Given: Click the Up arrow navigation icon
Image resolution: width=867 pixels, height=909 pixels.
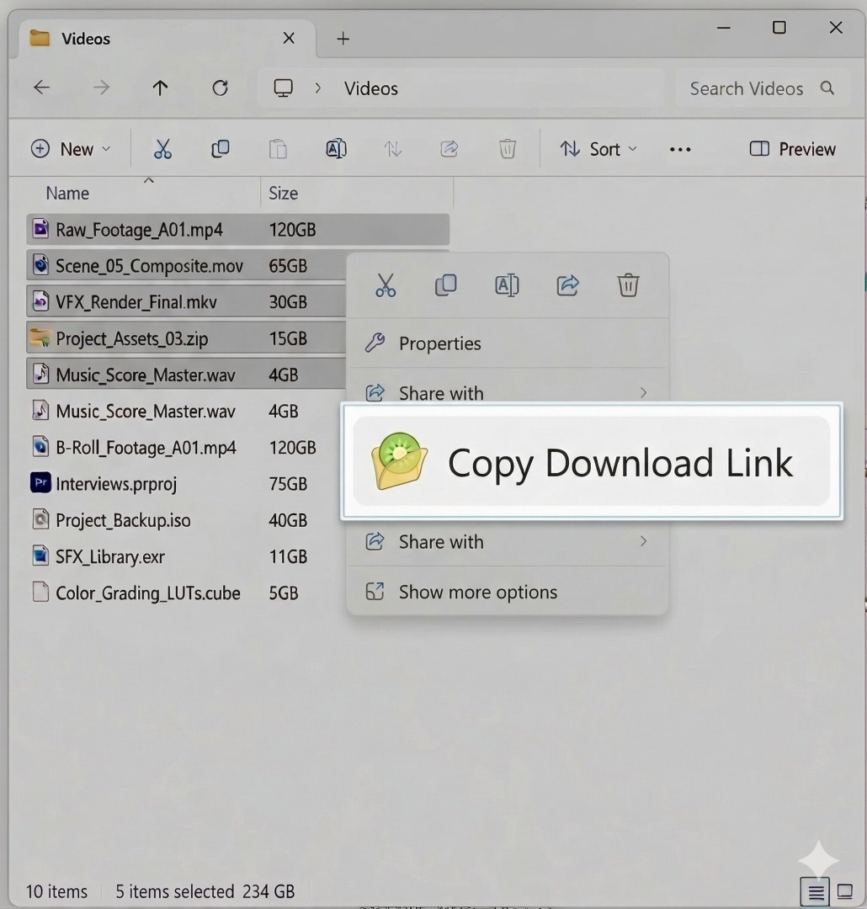Looking at the screenshot, I should click(x=160, y=88).
